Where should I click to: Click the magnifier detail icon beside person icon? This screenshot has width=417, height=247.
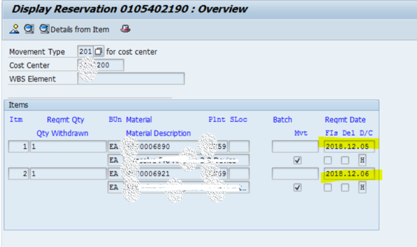coord(29,29)
